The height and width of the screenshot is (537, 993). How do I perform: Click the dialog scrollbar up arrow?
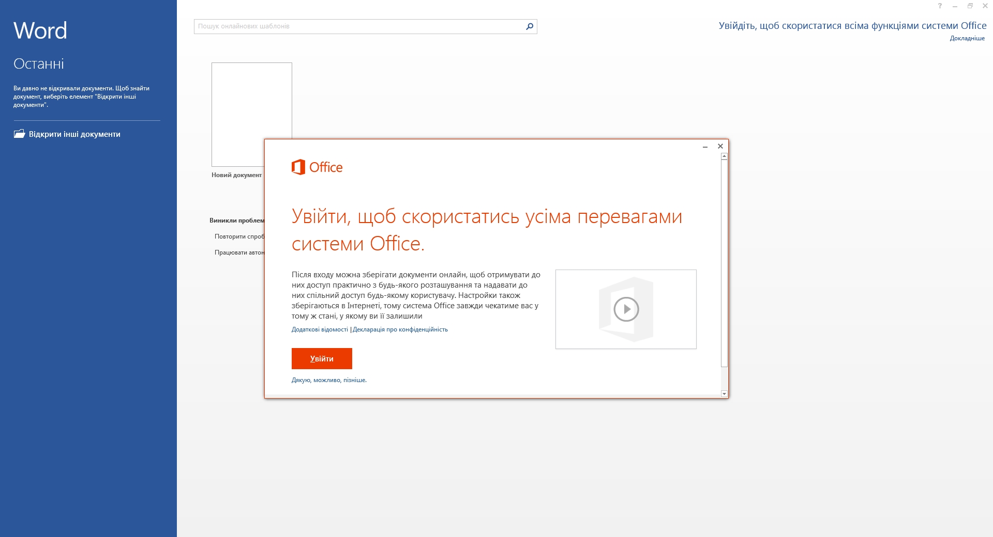(724, 156)
